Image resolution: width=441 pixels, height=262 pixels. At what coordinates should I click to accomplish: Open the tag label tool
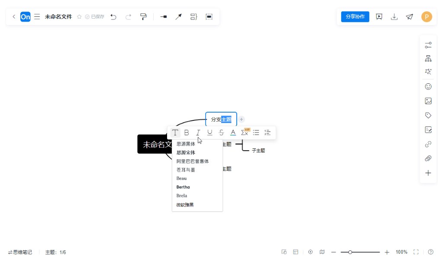coord(428,115)
